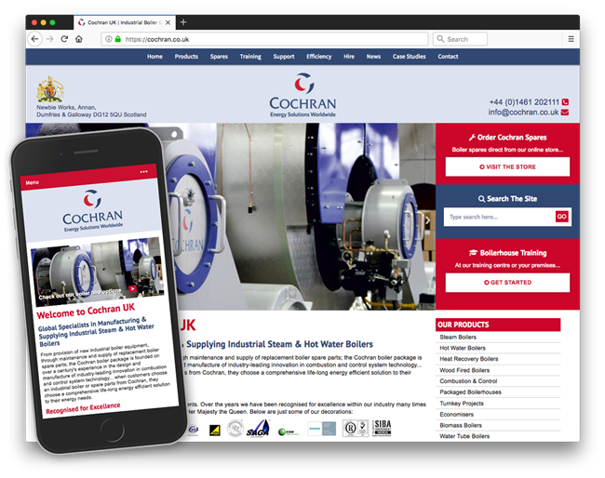Tap the Cochran logo on the phone
605x478 pixels.
coord(92,210)
